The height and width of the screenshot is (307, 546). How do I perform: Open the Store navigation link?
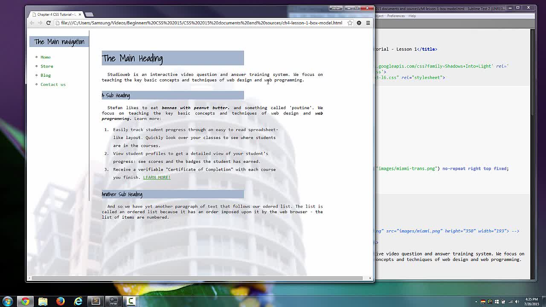[47, 66]
